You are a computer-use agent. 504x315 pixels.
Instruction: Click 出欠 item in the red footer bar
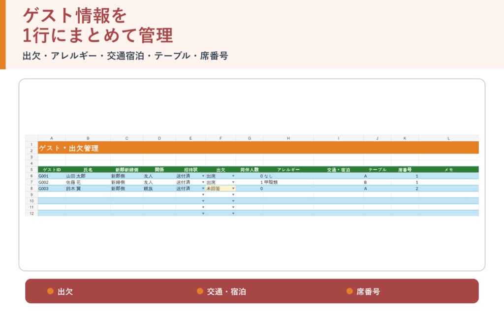click(60, 291)
